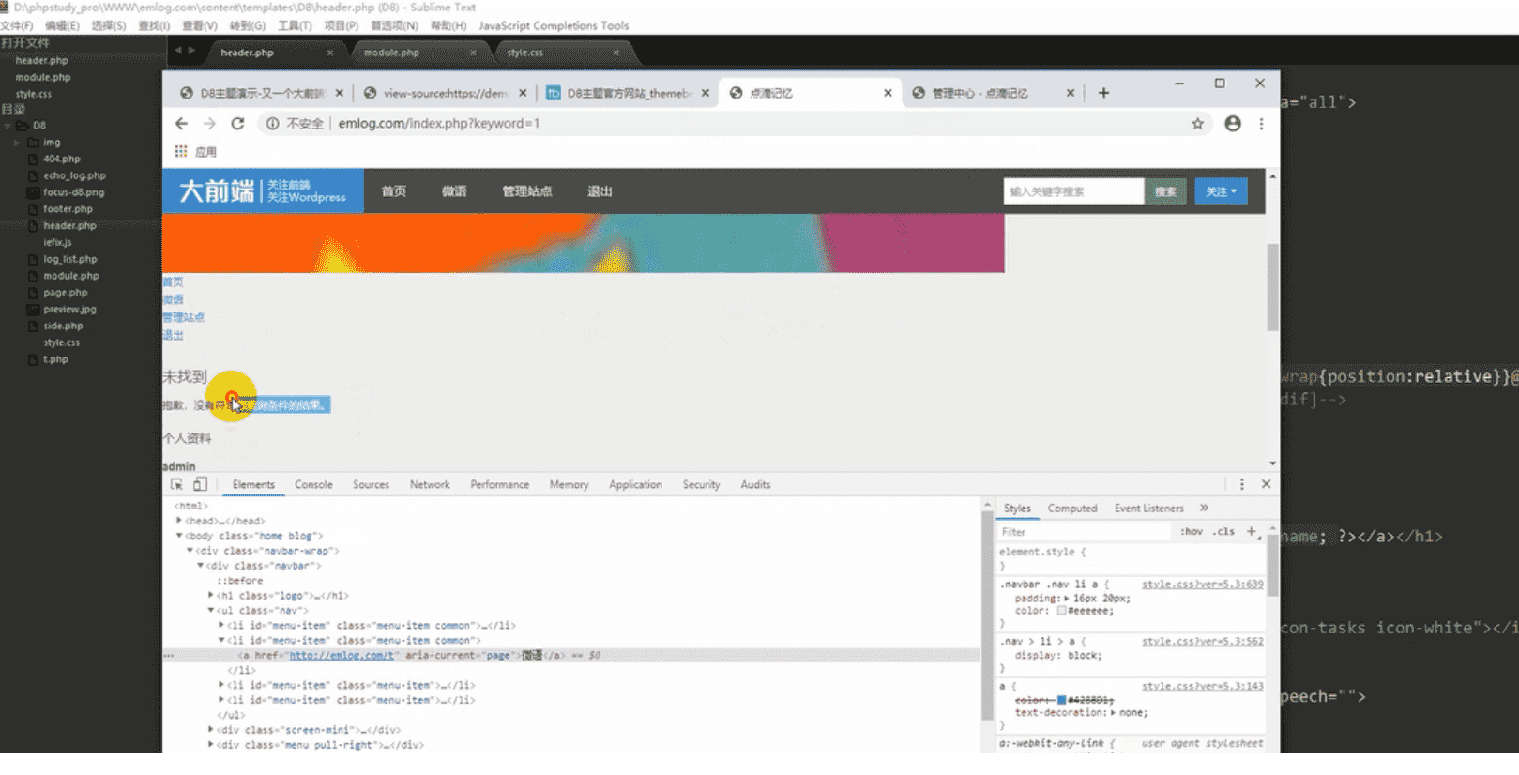Close the 管理中心 browser tab
This screenshot has width=1519, height=775.
[x=1070, y=93]
